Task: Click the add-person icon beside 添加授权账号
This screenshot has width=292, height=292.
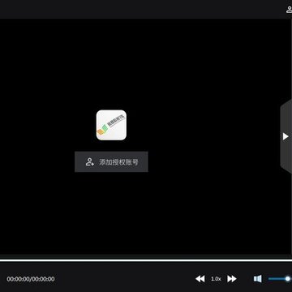Action: click(x=90, y=161)
